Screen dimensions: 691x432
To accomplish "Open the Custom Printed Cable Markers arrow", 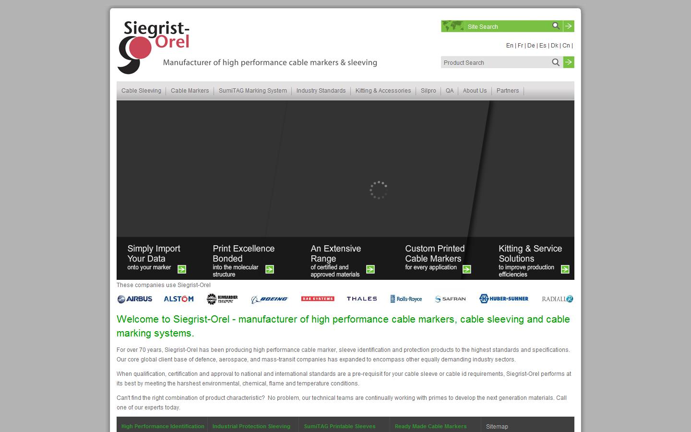I will point(467,269).
